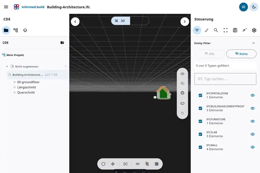Activate the Fullscreen icon in Steuerung toolbar
The image size is (260, 173).
coord(225,30)
